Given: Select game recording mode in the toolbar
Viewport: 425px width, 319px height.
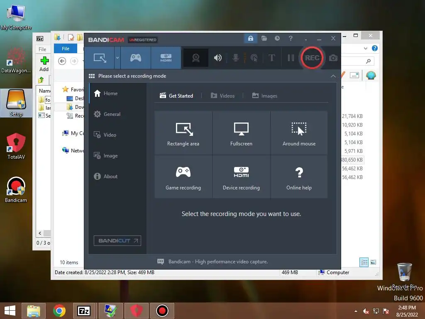Looking at the screenshot, I should pyautogui.click(x=136, y=58).
